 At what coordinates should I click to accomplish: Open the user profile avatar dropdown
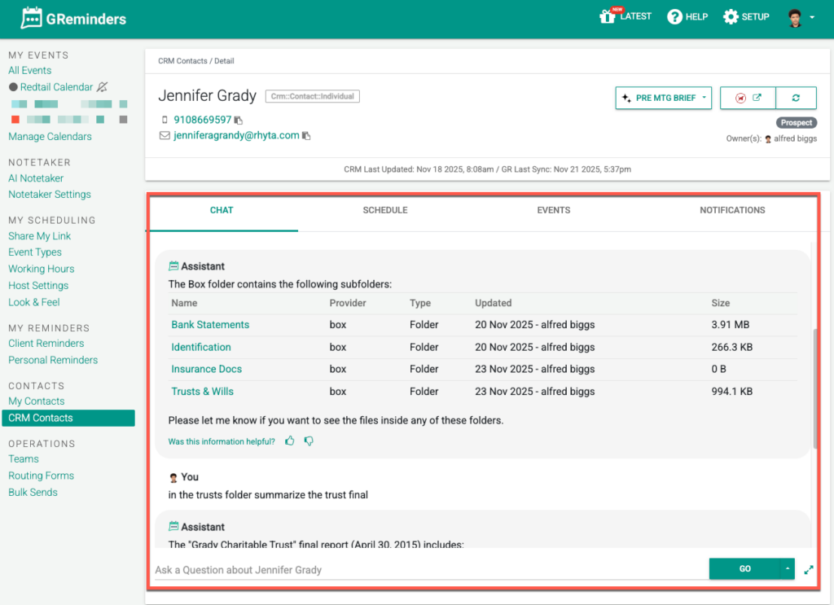[801, 17]
